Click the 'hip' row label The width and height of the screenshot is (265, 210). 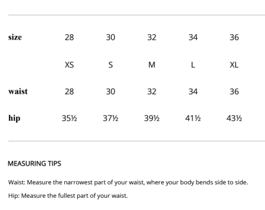click(x=14, y=118)
